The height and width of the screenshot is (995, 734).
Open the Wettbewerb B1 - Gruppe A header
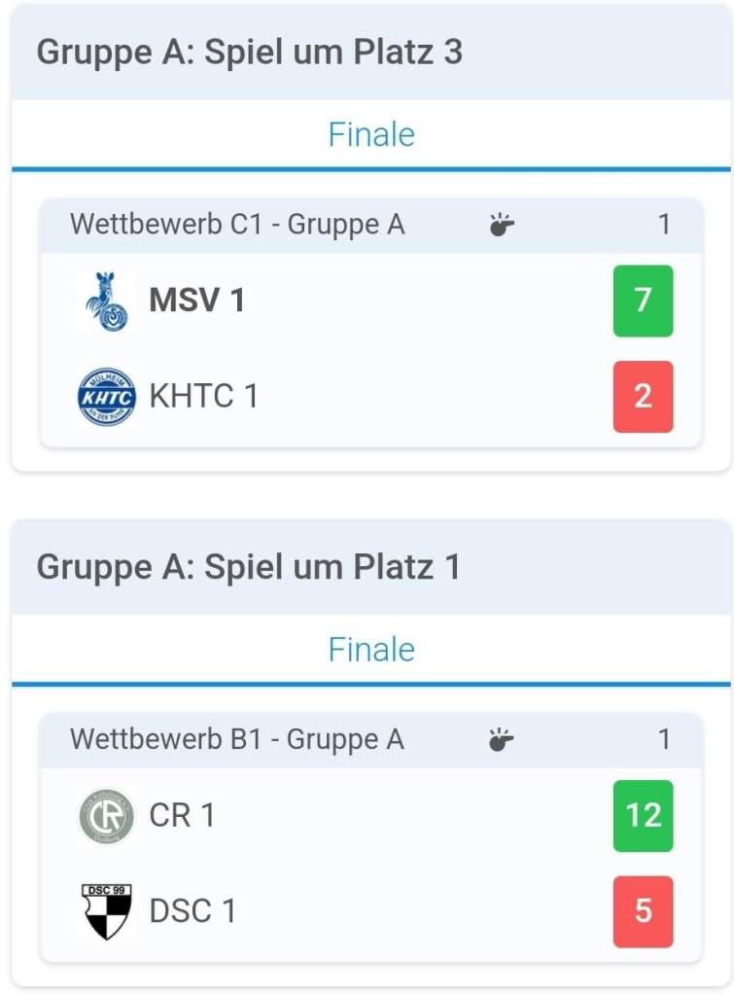(237, 740)
